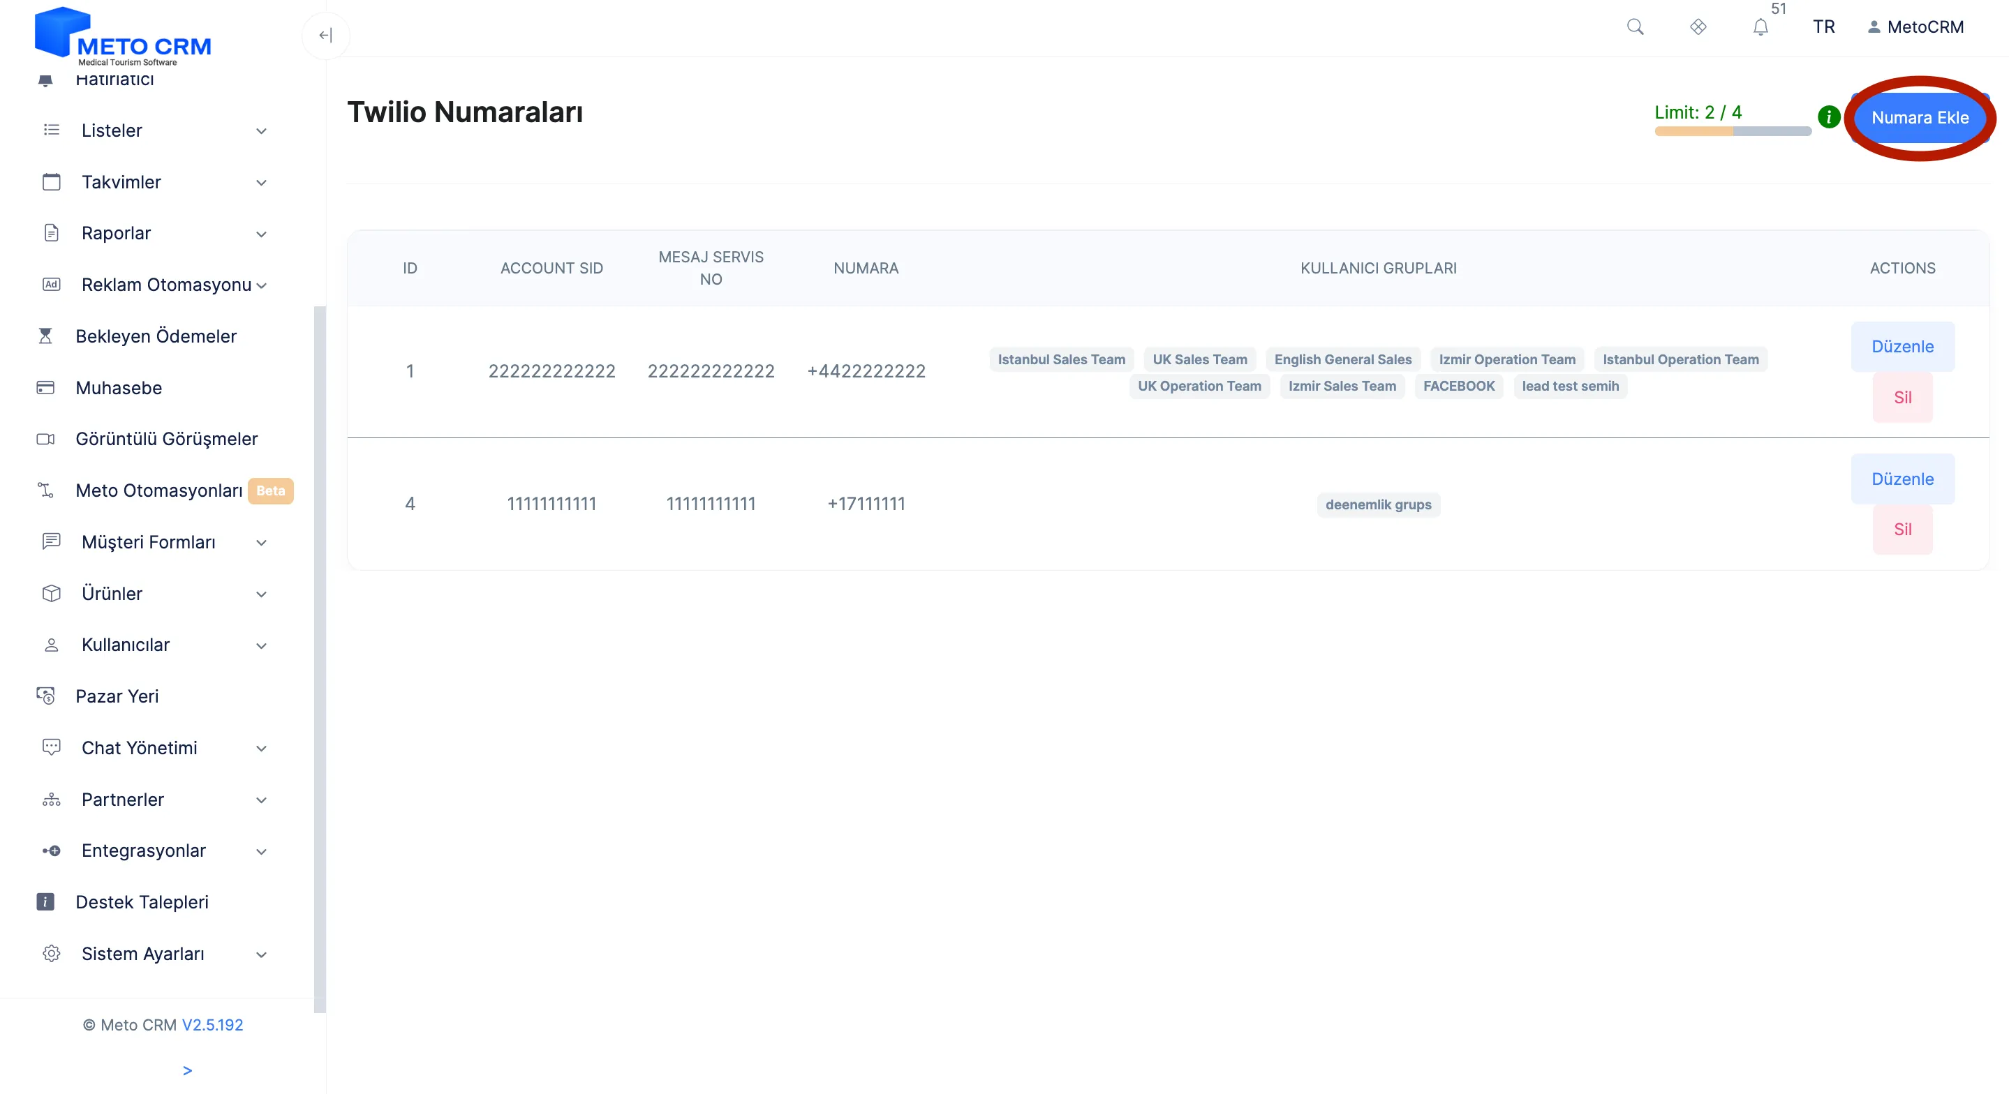Image resolution: width=2009 pixels, height=1094 pixels.
Task: Open Bekleyen Ödemeler menu item
Action: (156, 336)
